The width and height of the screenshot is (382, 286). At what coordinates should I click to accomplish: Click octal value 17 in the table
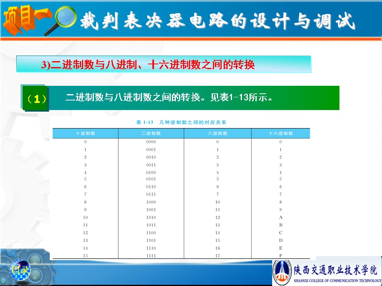[218, 255]
